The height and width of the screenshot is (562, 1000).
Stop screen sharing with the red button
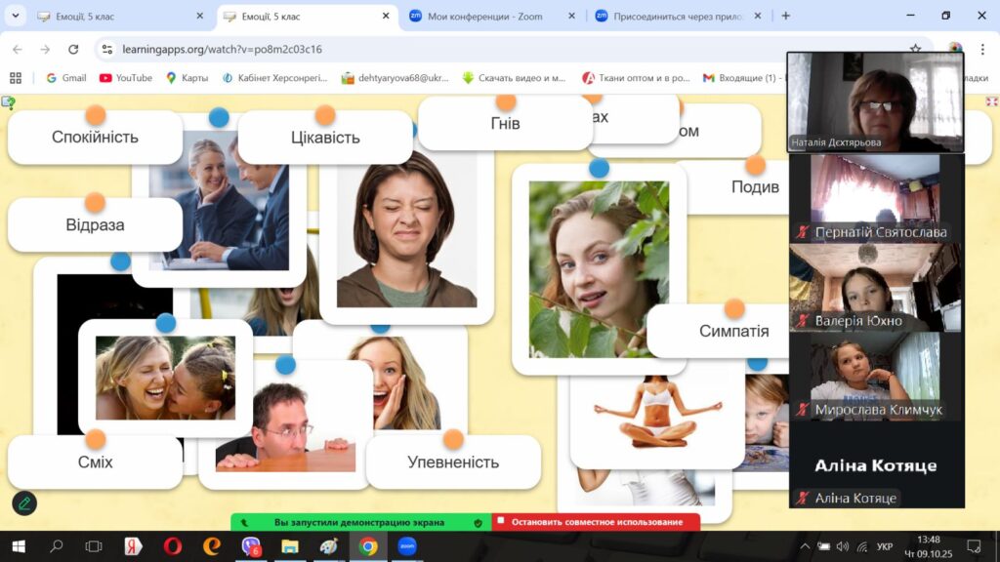(596, 523)
